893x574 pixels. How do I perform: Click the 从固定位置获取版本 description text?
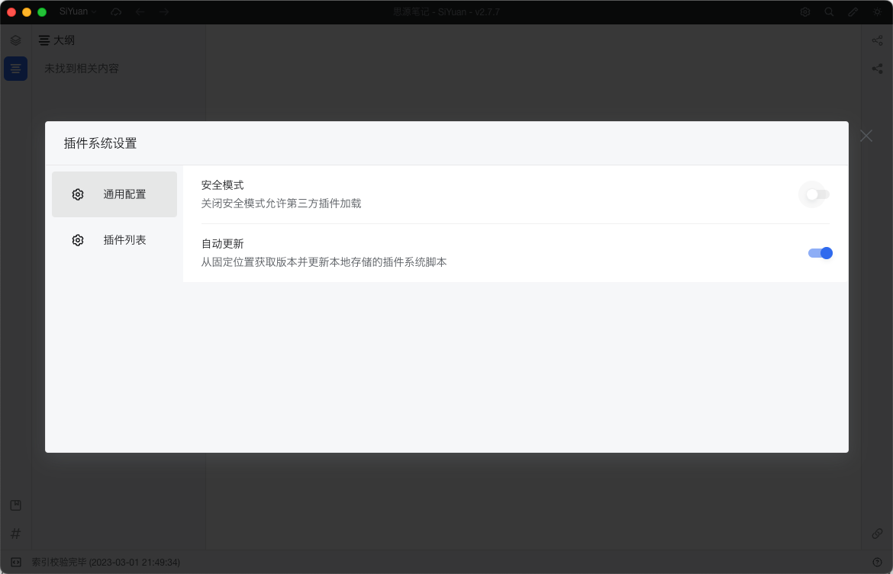pos(324,261)
